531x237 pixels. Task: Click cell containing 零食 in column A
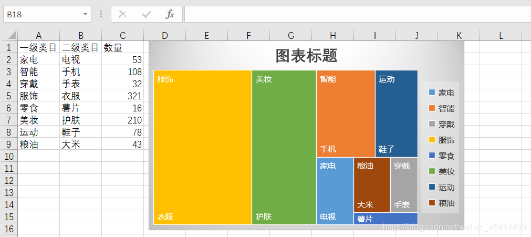click(39, 108)
